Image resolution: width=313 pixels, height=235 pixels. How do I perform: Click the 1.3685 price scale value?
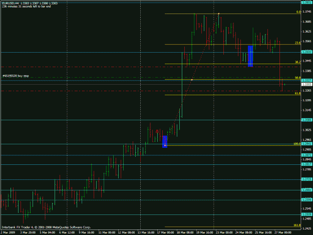[307, 22]
